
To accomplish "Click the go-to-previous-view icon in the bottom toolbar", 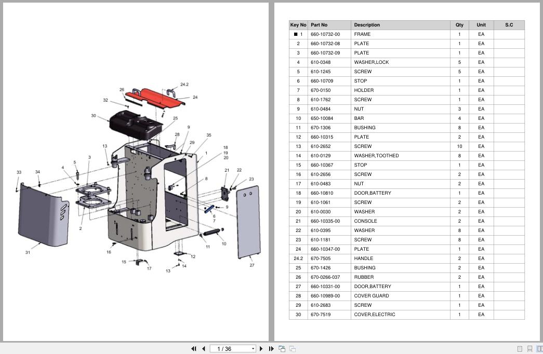I will (x=282, y=349).
